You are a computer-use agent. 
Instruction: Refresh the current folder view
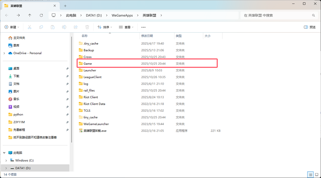tap(41, 15)
